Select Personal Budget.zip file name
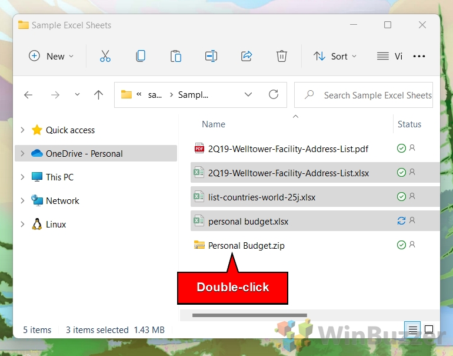The height and width of the screenshot is (356, 453). 246,245
